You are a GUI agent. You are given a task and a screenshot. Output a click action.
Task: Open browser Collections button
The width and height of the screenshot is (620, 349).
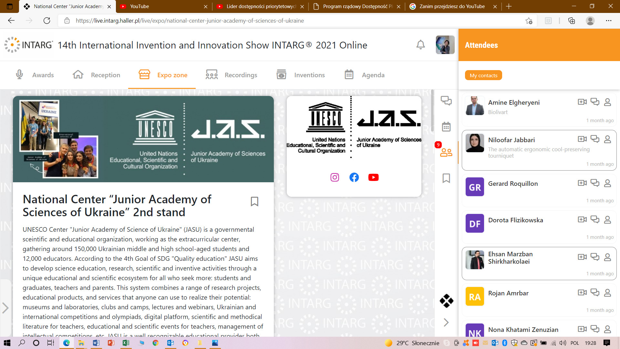click(x=572, y=21)
